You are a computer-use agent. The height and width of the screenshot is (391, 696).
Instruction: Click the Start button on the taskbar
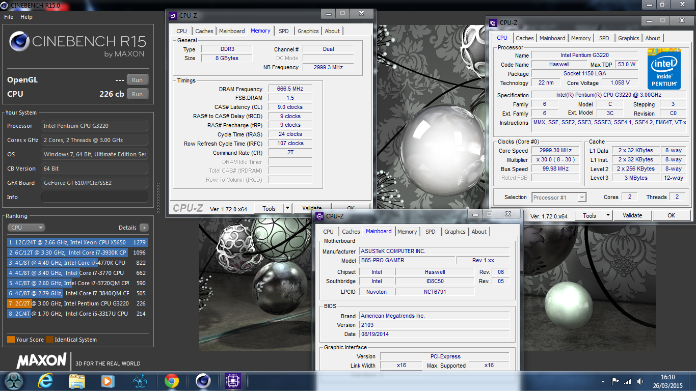(14, 381)
